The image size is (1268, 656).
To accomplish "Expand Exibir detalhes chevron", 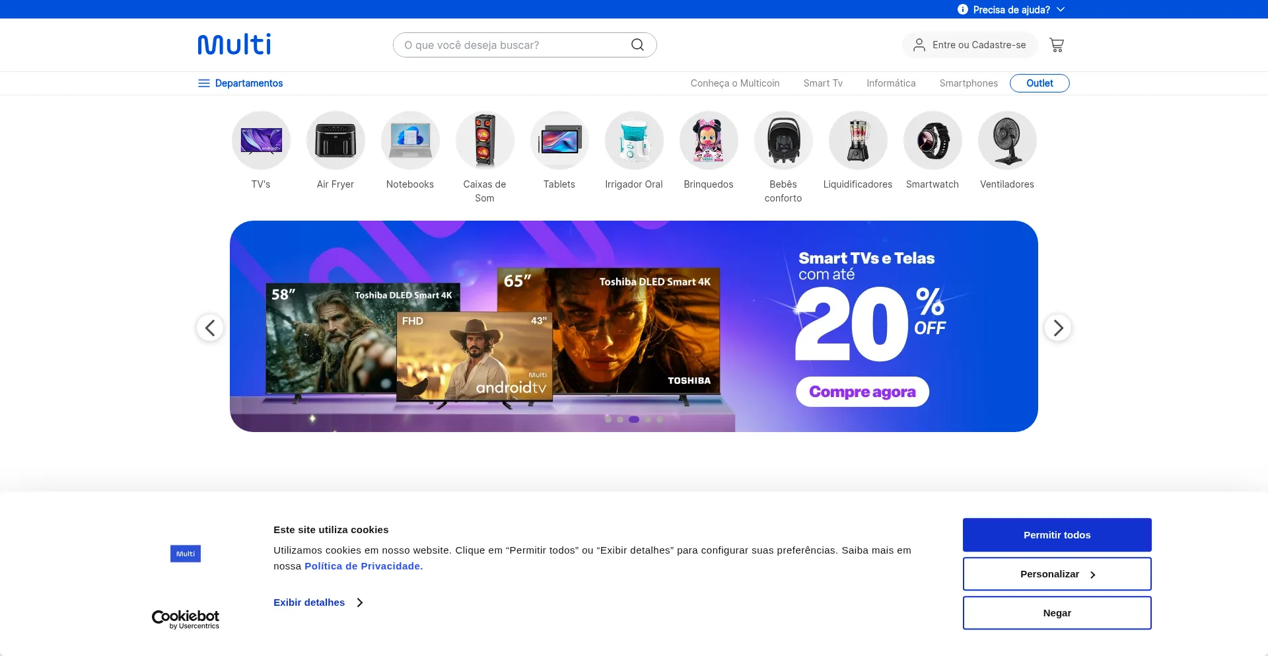I will pos(360,602).
